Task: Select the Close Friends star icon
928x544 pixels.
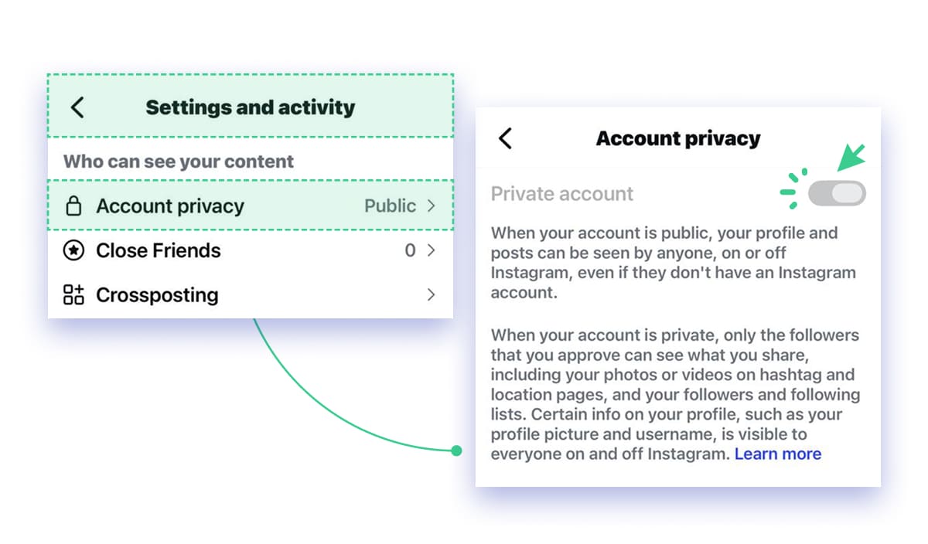Action: [x=73, y=250]
